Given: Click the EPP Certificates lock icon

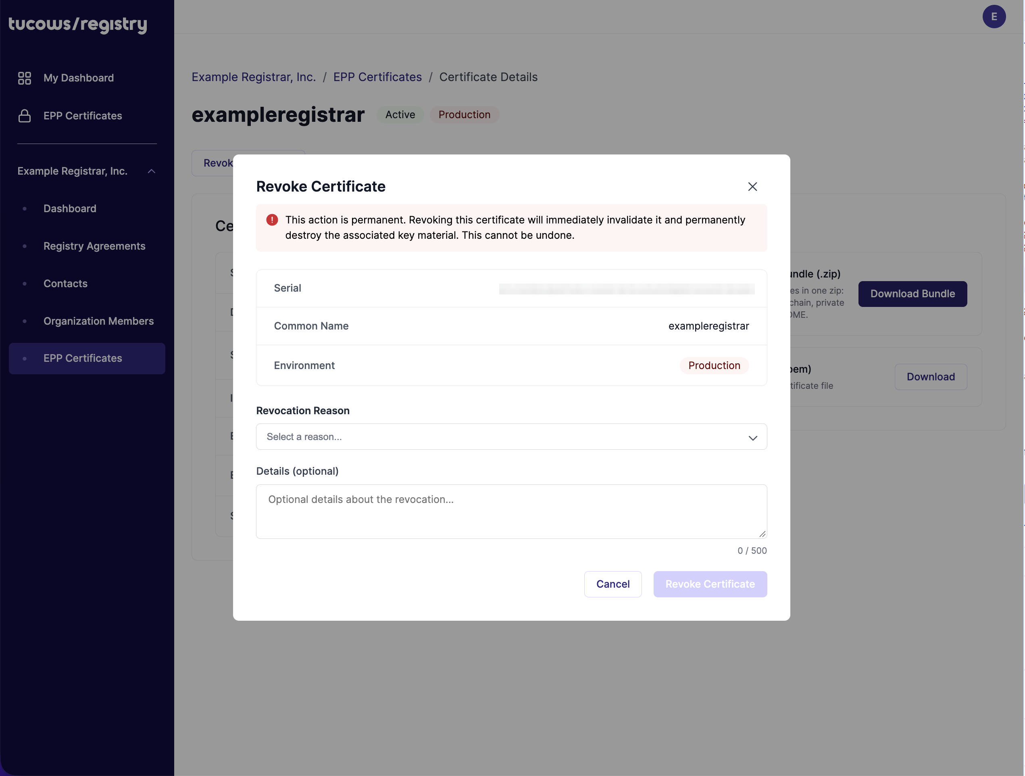Looking at the screenshot, I should [24, 116].
